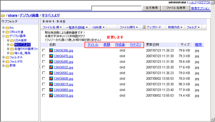Click the 79.6 KB size value
The width and height of the screenshot is (215, 122).
coord(184,50)
